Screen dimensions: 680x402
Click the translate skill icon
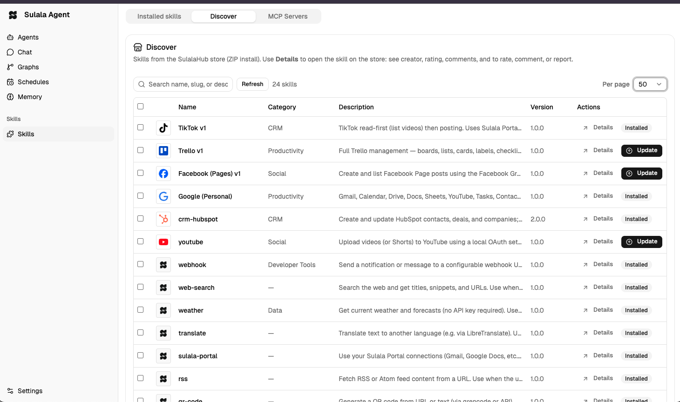[x=163, y=333]
